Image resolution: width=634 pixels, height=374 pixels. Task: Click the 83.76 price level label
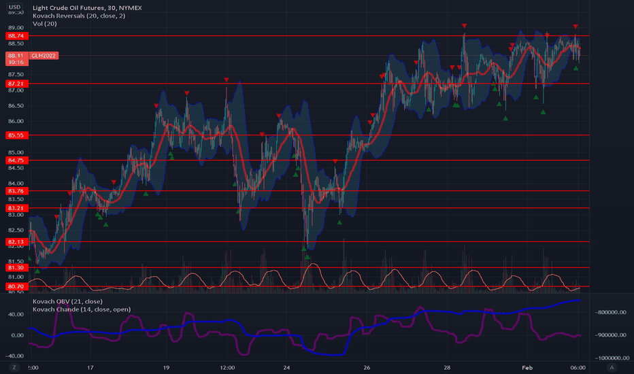point(16,191)
